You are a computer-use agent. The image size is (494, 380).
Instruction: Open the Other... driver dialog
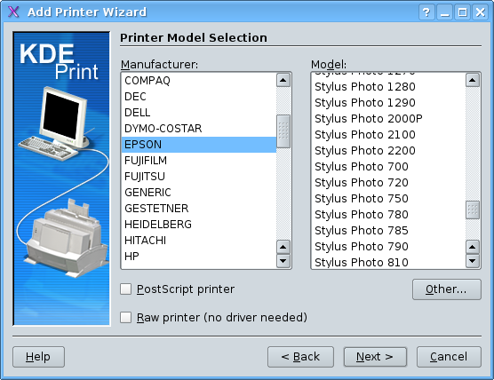tap(446, 289)
